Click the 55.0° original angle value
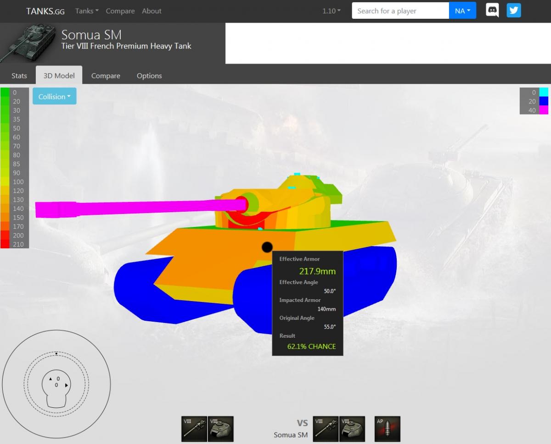The width and height of the screenshot is (551, 444). pyautogui.click(x=329, y=327)
